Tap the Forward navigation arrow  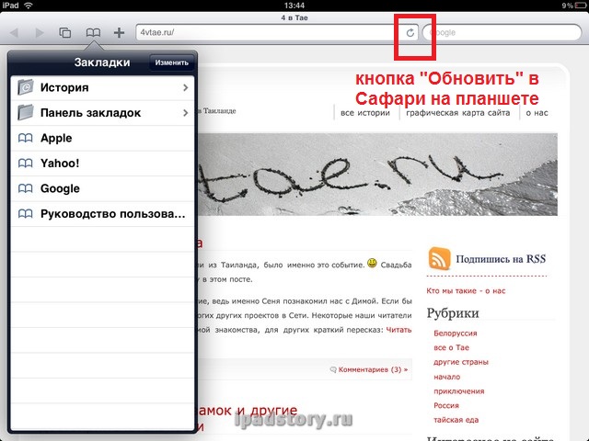(39, 33)
